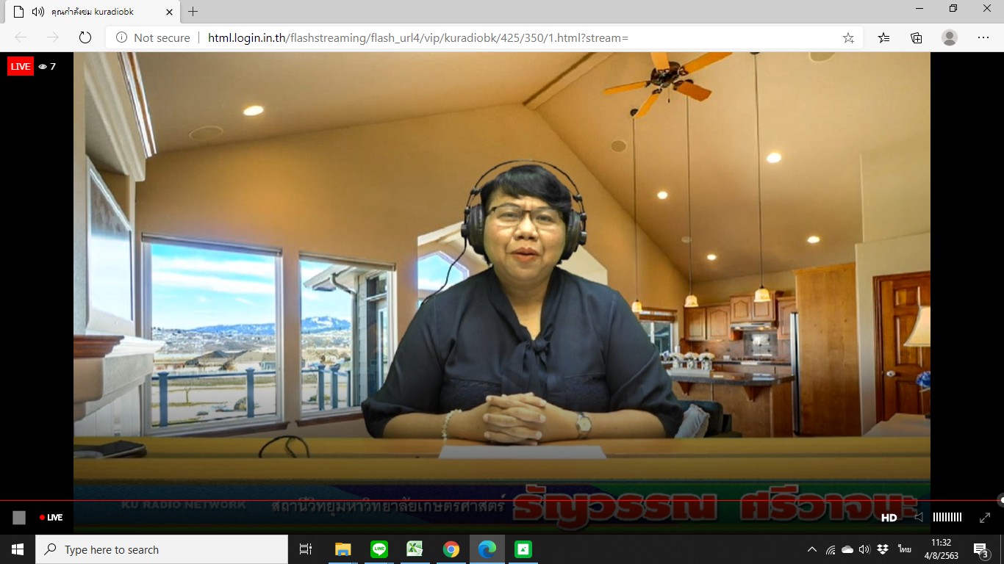
Task: Enter fullscreen video mode
Action: coord(985,518)
